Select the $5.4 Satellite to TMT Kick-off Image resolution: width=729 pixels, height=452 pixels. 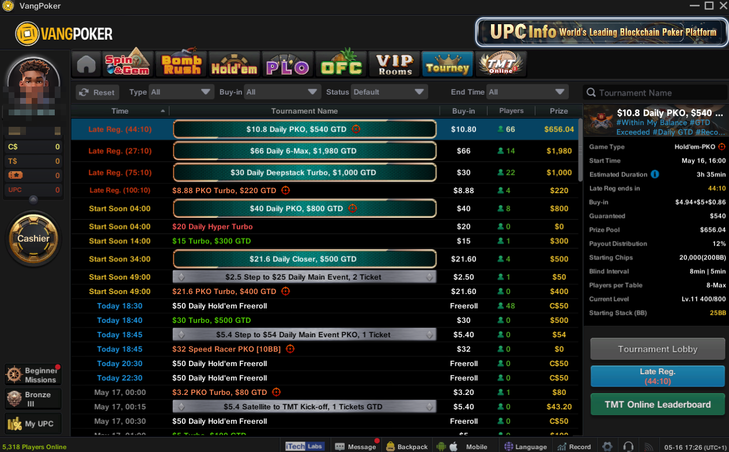click(x=326, y=406)
